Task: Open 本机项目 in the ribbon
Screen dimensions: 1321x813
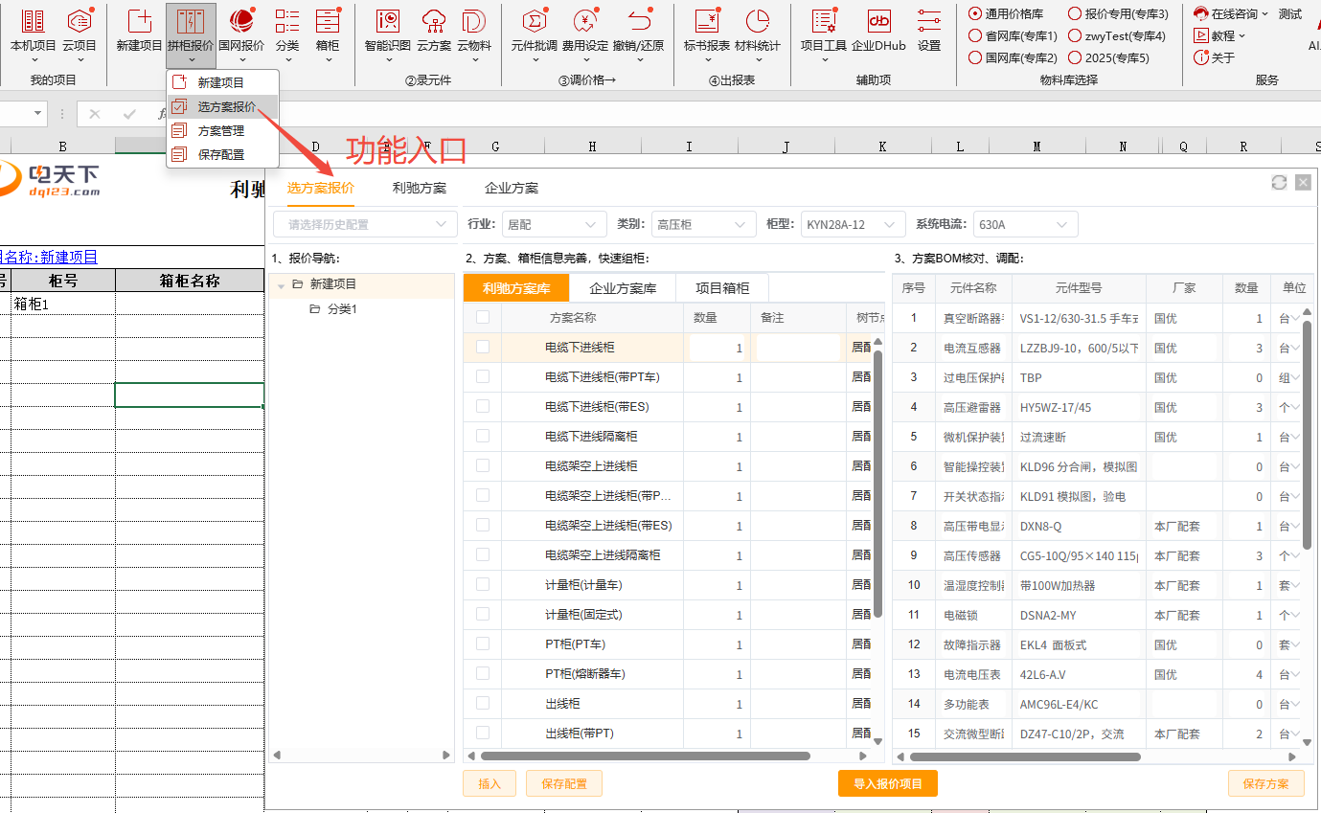Action: 33,31
